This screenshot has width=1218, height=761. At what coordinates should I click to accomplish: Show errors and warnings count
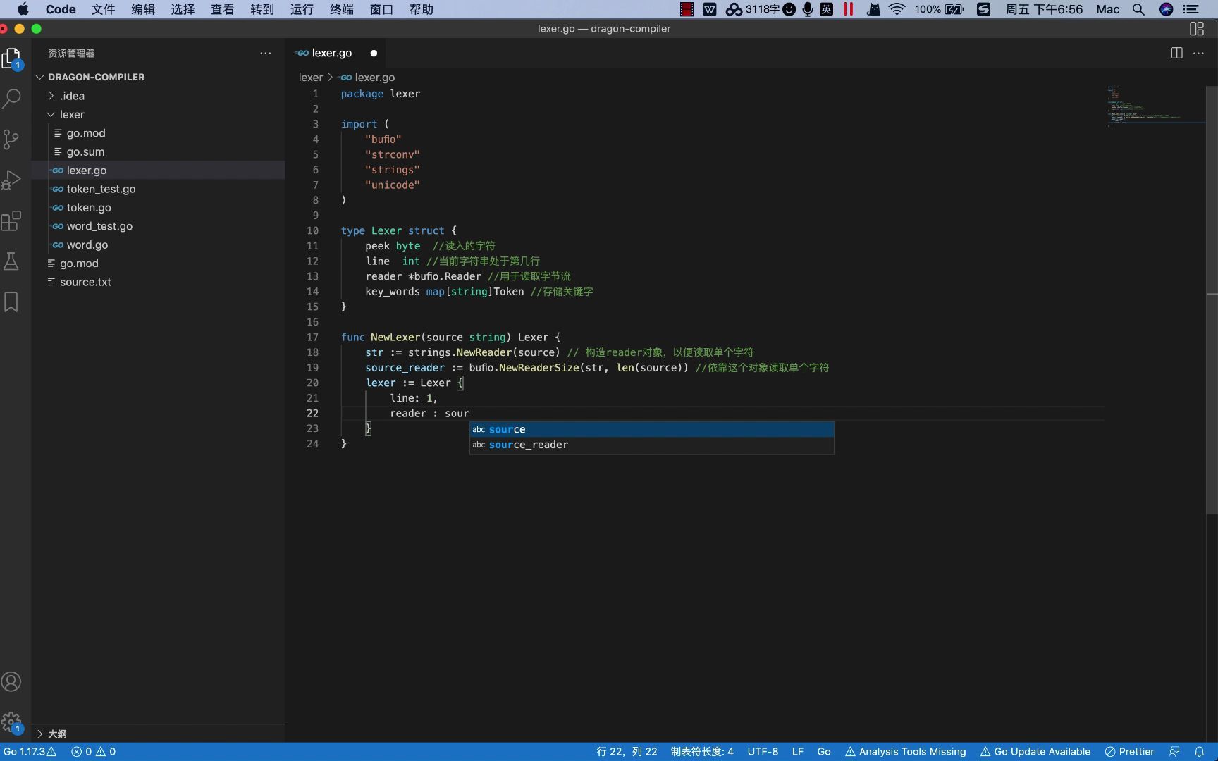93,752
